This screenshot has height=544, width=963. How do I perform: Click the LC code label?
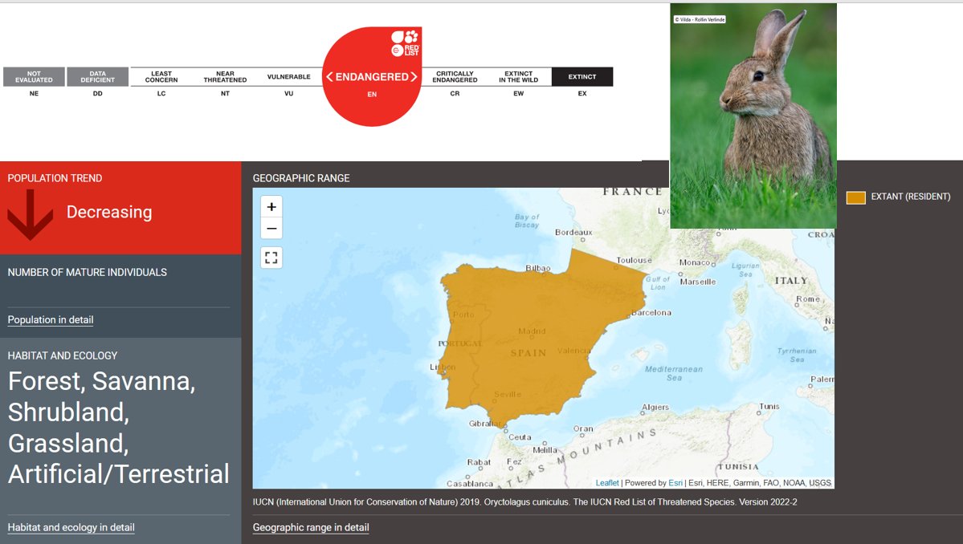click(161, 94)
